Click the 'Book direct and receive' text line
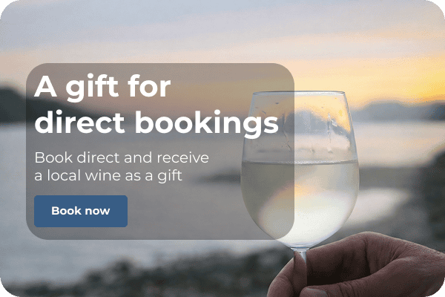445x297 pixels. [x=122, y=157]
